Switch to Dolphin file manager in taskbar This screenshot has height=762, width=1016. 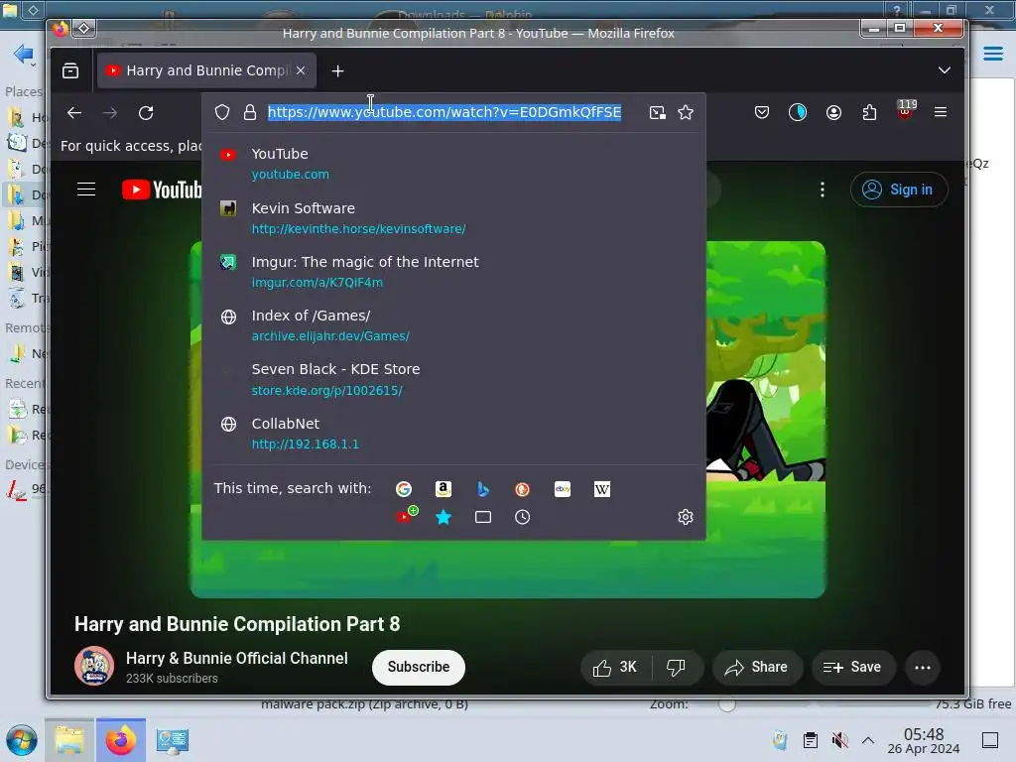(68, 740)
